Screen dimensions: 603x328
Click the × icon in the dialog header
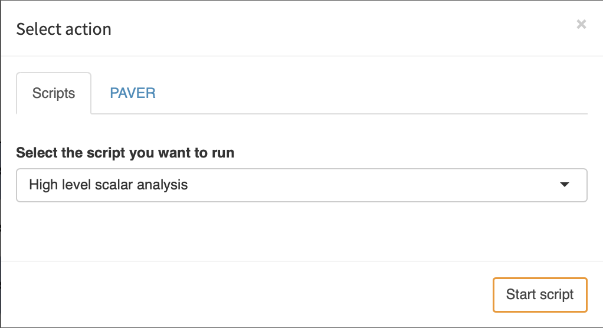point(581,24)
